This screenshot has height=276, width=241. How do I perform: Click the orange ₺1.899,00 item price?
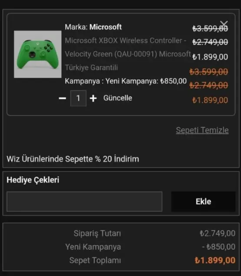coord(210,100)
